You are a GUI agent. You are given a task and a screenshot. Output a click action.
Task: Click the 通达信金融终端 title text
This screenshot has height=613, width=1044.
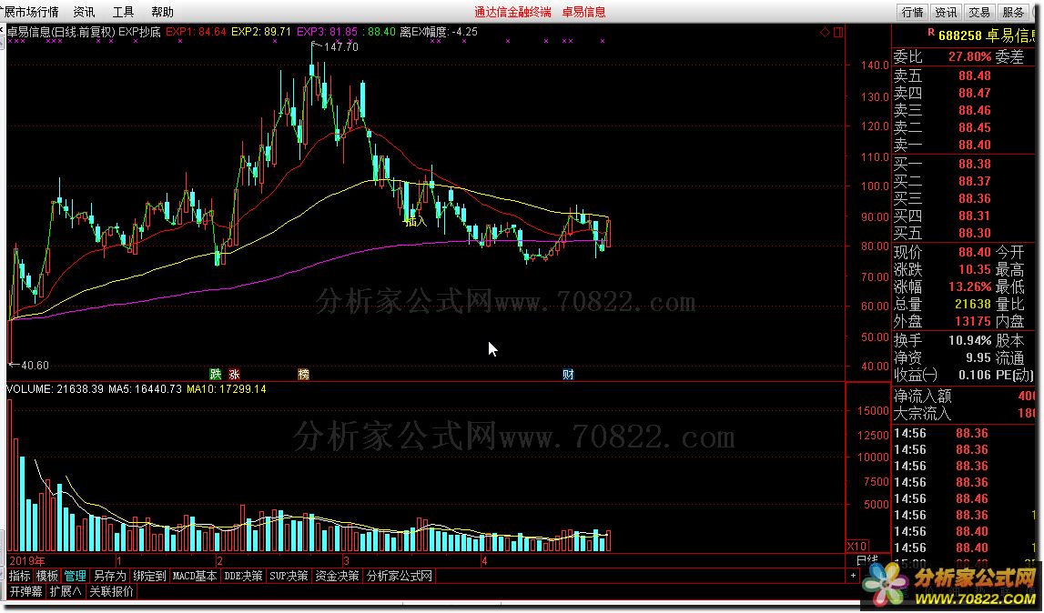(512, 12)
